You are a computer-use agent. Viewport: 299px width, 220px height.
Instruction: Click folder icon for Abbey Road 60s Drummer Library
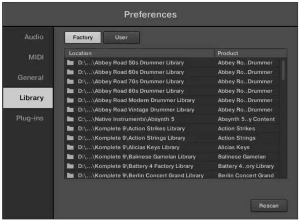(70, 72)
